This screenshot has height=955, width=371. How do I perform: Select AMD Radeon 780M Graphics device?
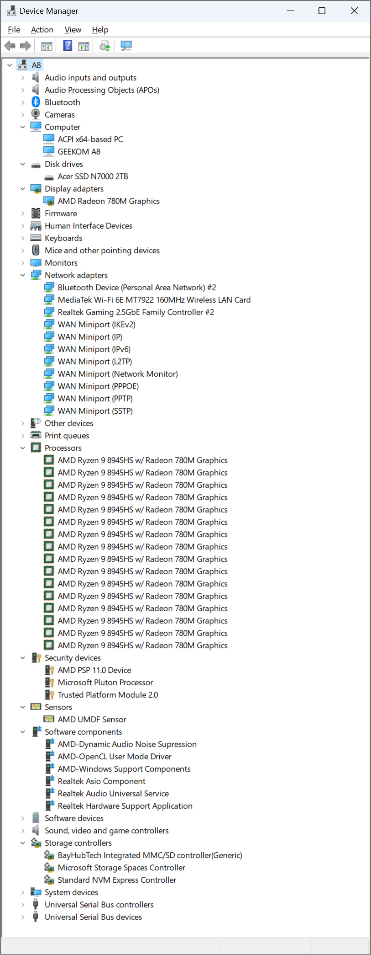109,201
